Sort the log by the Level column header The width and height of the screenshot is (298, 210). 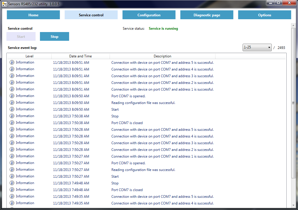(x=29, y=56)
